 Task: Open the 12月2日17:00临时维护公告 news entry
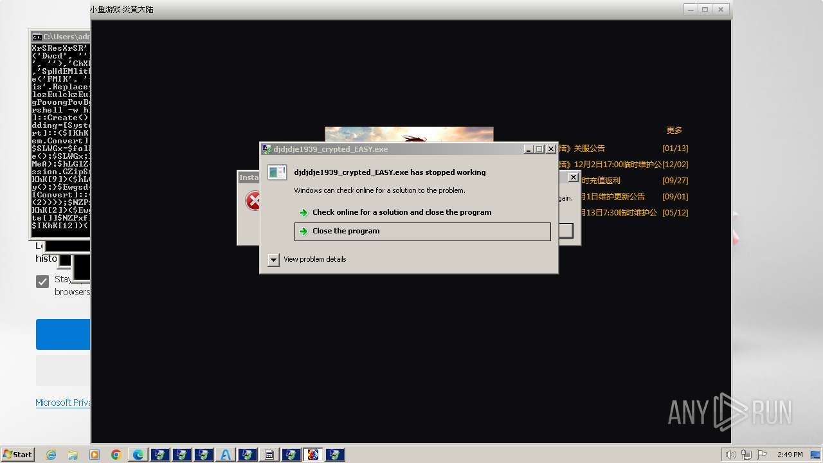click(x=610, y=165)
